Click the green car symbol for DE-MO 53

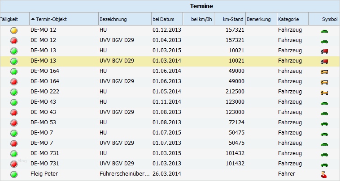coord(324,123)
